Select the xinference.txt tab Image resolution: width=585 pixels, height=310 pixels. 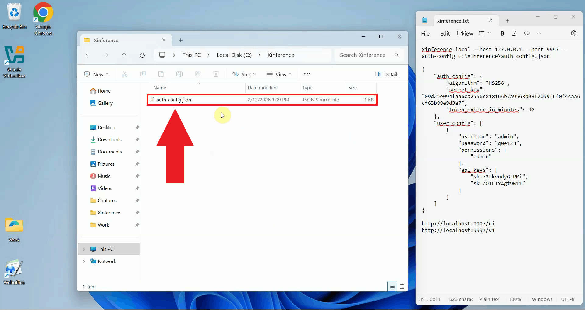click(x=454, y=20)
